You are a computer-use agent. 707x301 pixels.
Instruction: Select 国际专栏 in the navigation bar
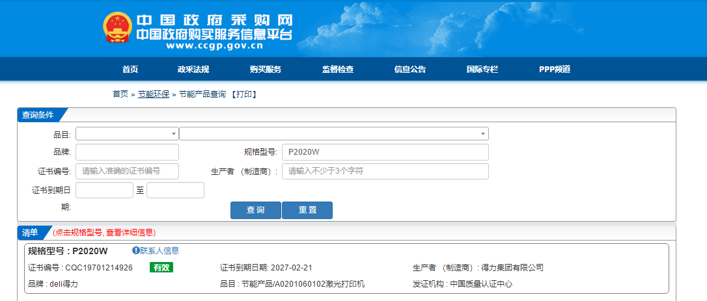coord(482,70)
